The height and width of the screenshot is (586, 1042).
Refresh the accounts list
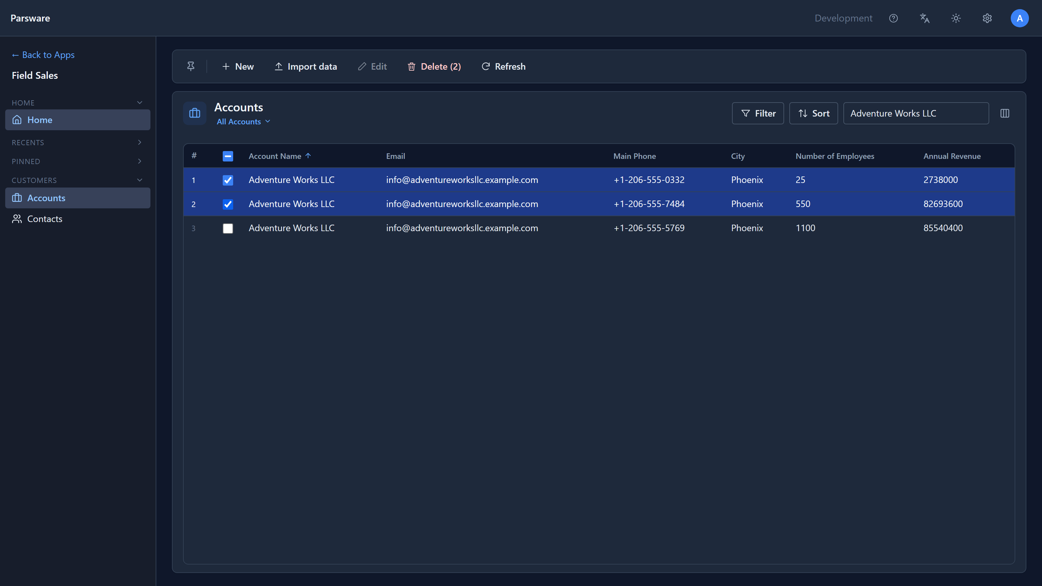504,66
